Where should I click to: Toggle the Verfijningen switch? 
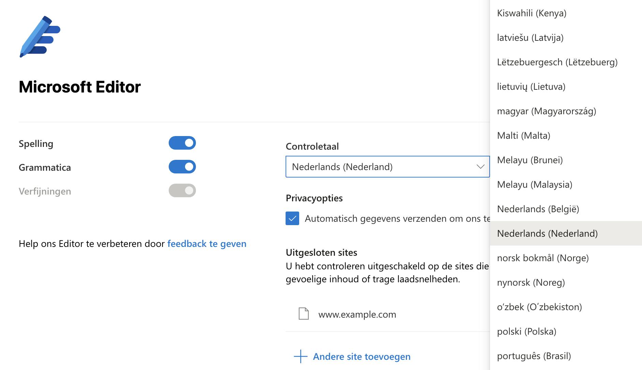182,191
